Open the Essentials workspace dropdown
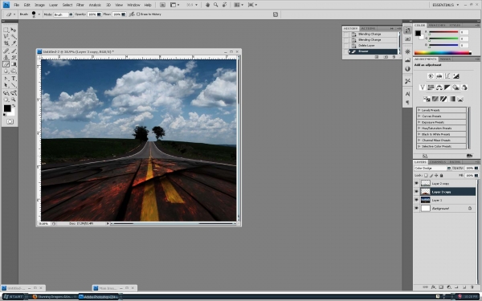482x301 pixels. [x=445, y=5]
